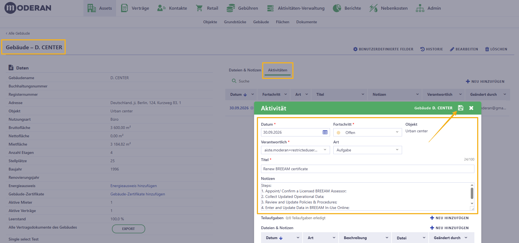The height and width of the screenshot is (243, 519).
Task: Expand Notizen column filter chevron
Action: 417,94
